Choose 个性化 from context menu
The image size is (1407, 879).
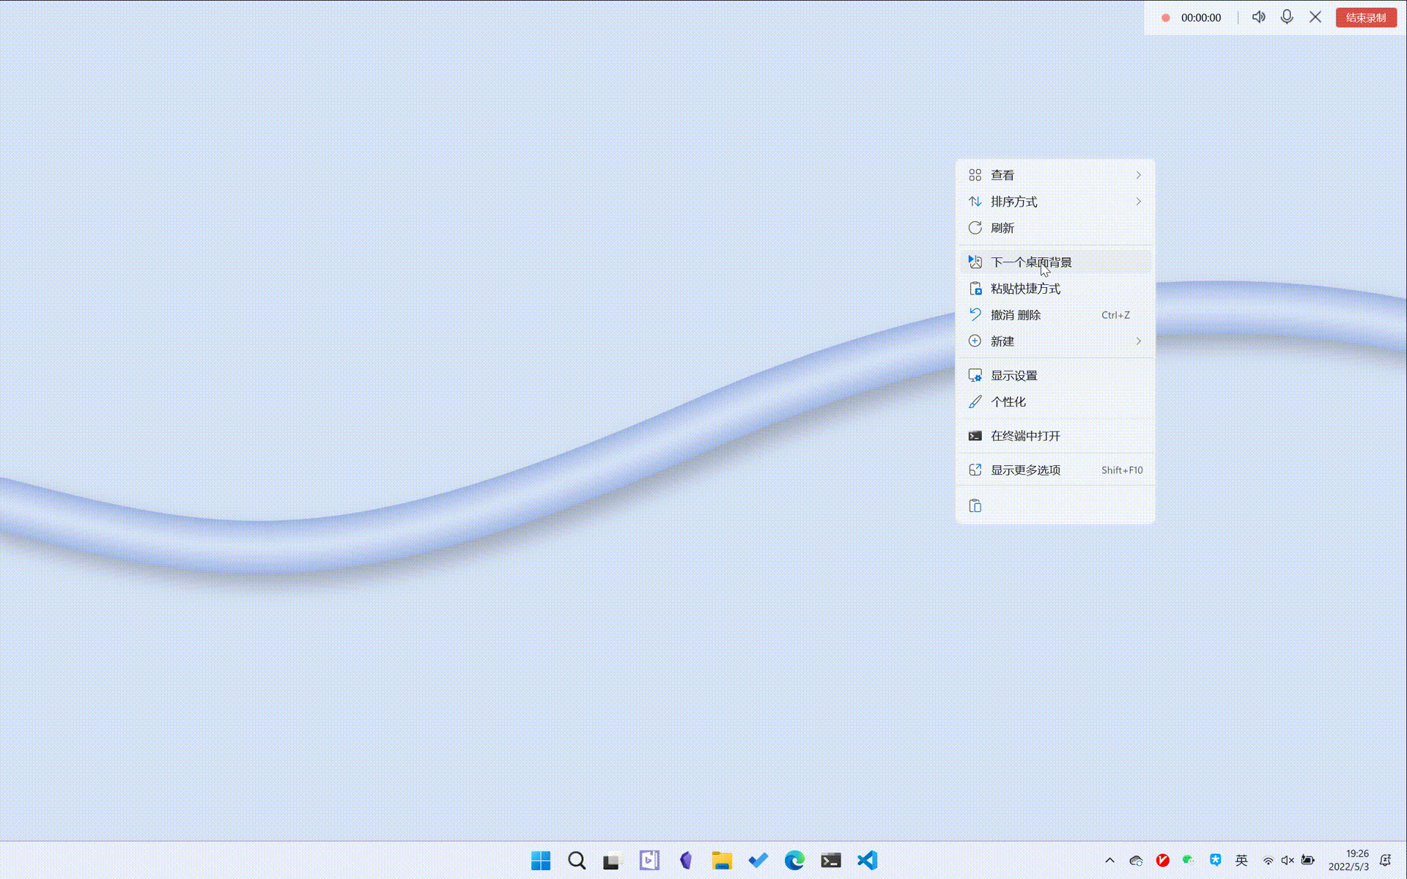1008,402
